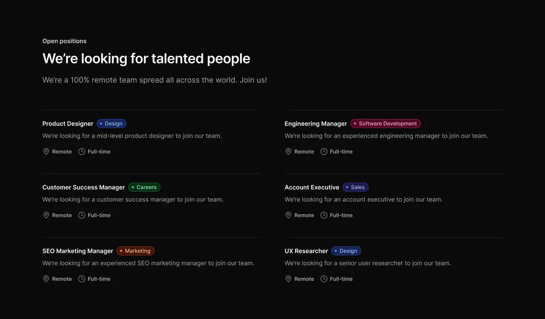The width and height of the screenshot is (545, 319).
Task: Click the green Careers category badge
Action: pos(144,187)
